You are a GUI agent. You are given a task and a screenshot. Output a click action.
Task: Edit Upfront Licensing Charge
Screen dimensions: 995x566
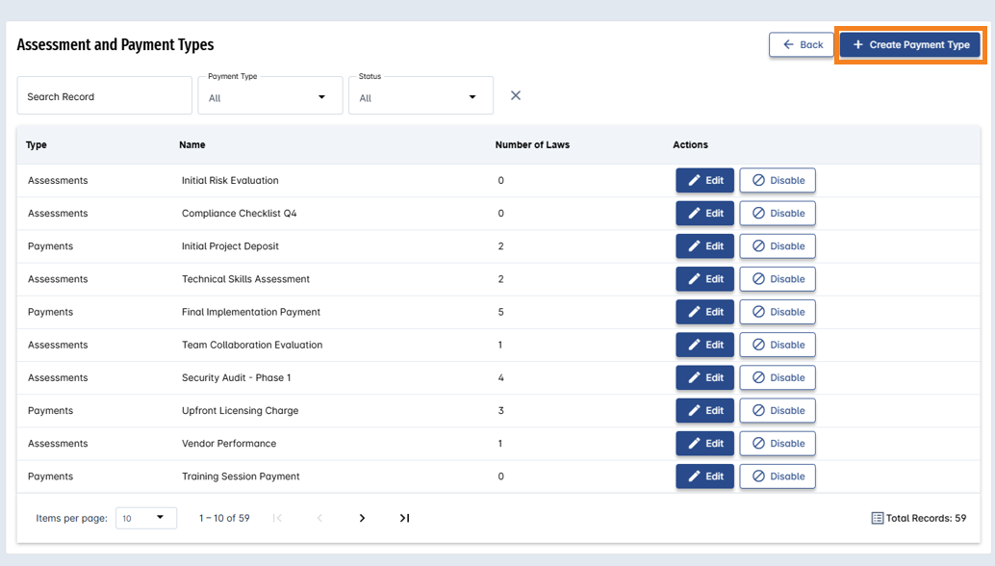pos(704,410)
